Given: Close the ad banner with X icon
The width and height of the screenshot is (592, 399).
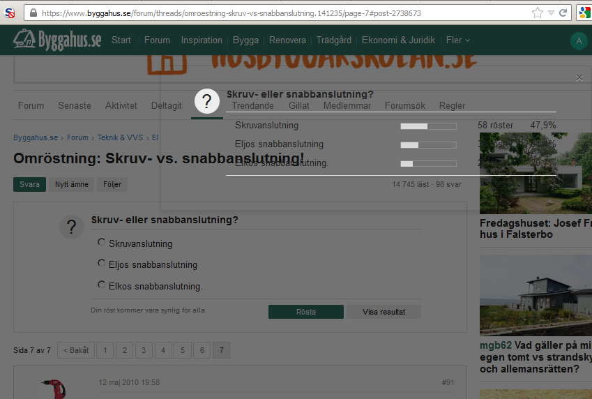Looking at the screenshot, I should pyautogui.click(x=579, y=78).
